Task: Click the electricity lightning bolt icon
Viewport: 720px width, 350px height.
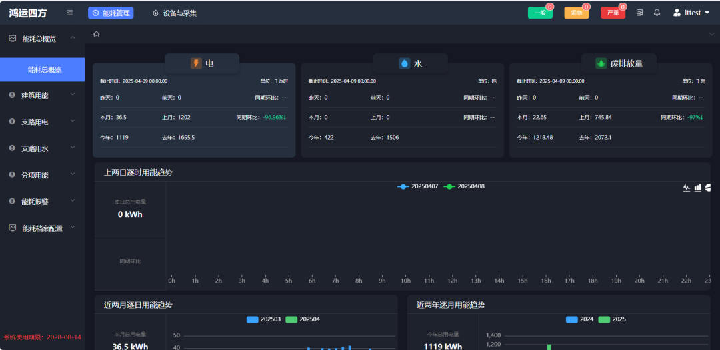Action: 196,63
